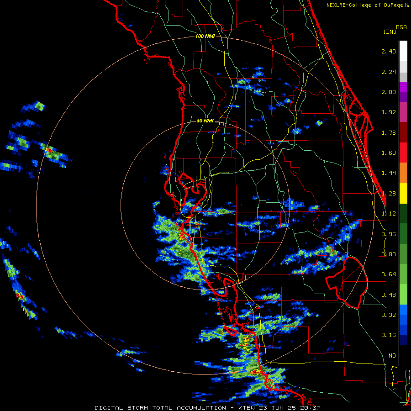Click the [IN] units label

(x=390, y=32)
